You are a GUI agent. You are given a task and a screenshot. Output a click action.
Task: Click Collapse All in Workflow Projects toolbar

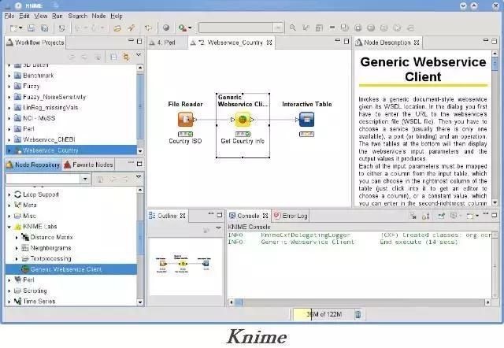click(x=113, y=57)
